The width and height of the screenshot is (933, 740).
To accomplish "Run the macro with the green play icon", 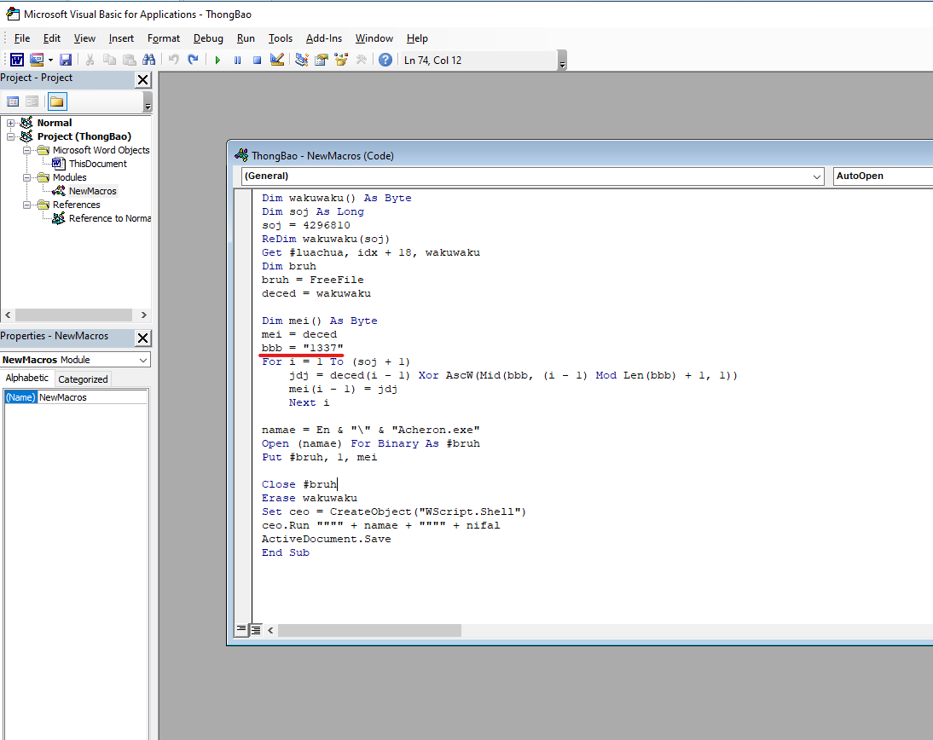I will click(x=217, y=60).
